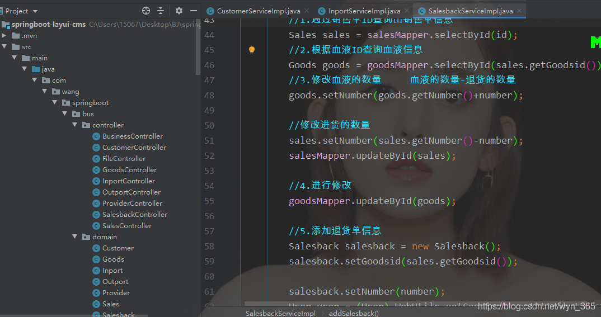Image resolution: width=601 pixels, height=317 pixels.
Task: Click the collapse all icon in Project panel
Action: (x=161, y=11)
